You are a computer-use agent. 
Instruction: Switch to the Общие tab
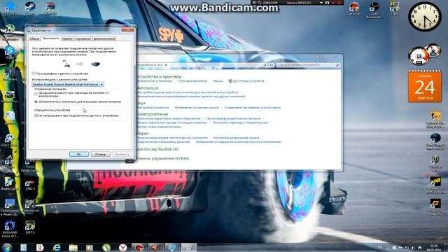coord(34,38)
